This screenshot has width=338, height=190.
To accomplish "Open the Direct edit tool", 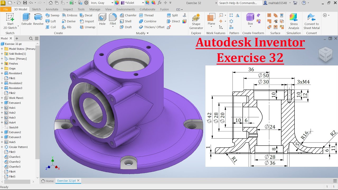I will click(x=173, y=21).
